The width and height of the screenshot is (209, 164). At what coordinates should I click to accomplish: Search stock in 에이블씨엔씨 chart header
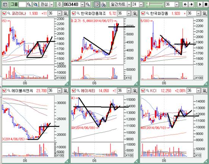tap(9, 91)
